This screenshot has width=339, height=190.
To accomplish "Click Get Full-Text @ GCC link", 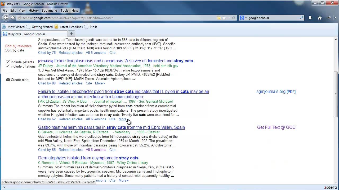I will click(x=276, y=127).
